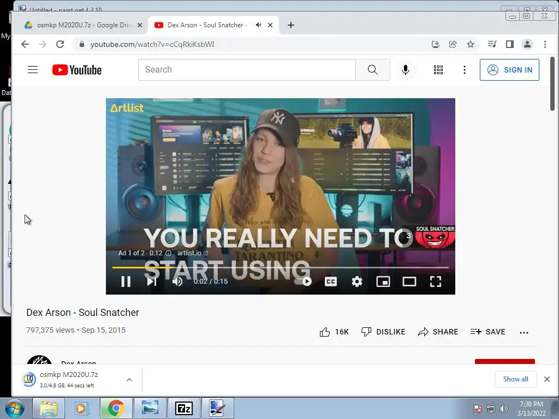This screenshot has height=419, width=559.
Task: Click the ad info circle icon
Action: click(x=169, y=253)
